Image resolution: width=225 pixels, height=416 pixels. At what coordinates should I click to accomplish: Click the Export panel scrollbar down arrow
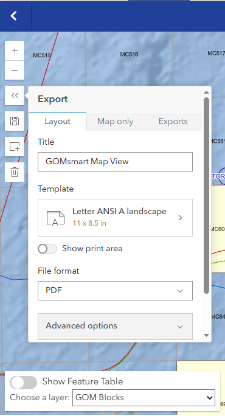pyautogui.click(x=206, y=335)
